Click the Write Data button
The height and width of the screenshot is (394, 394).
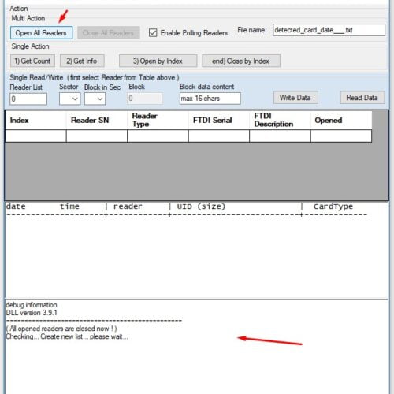click(295, 98)
